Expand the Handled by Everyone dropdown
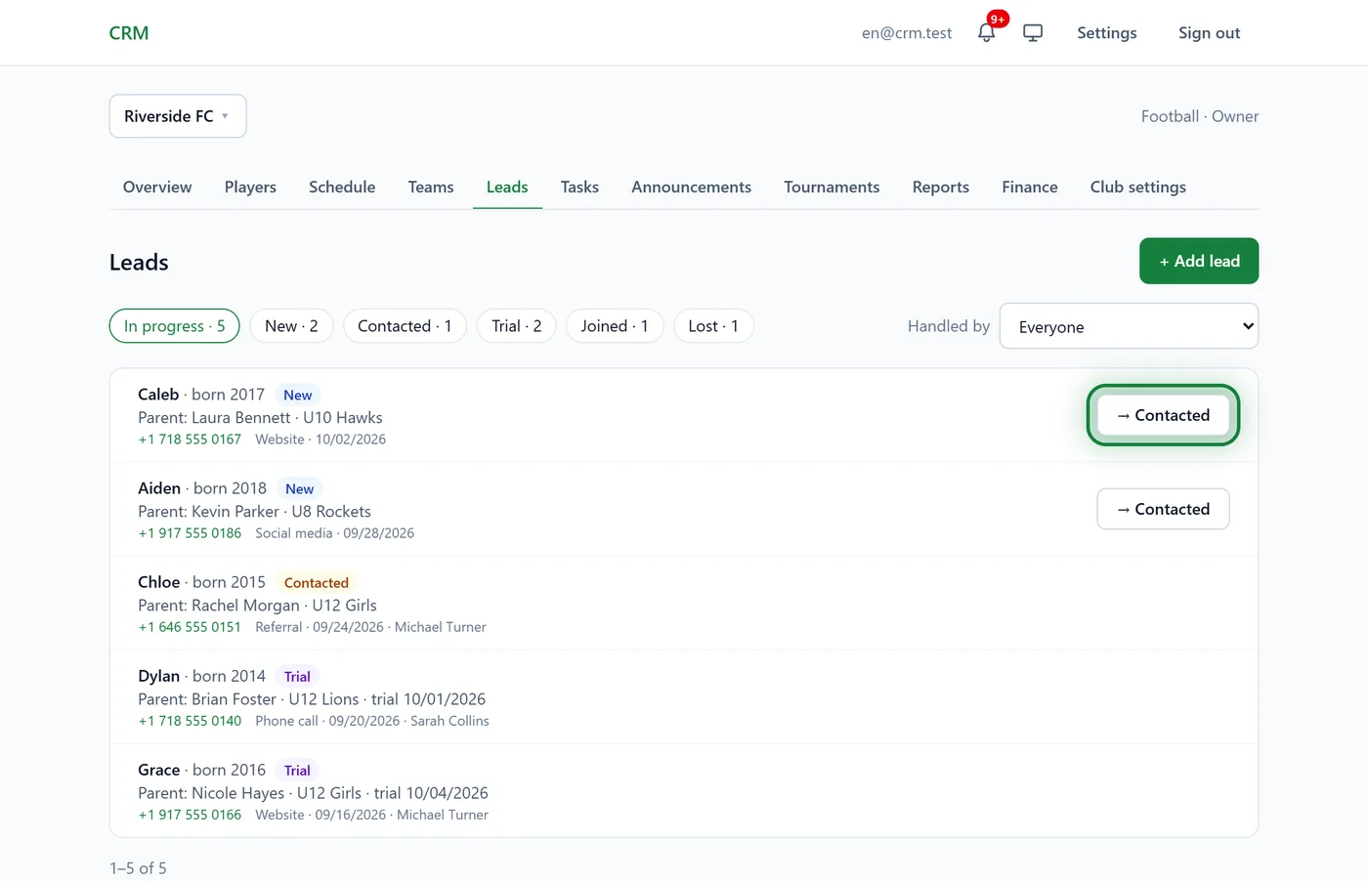 (x=1129, y=326)
